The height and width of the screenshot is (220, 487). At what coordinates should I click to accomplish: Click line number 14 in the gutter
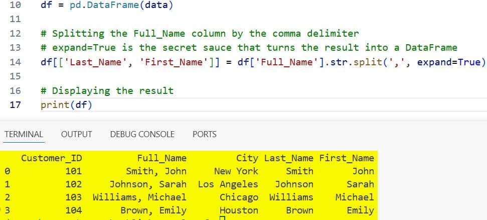coord(15,62)
